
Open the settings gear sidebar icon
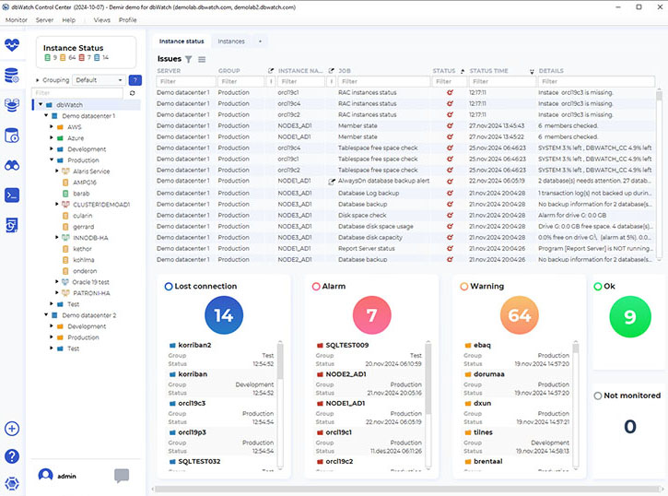pyautogui.click(x=12, y=484)
